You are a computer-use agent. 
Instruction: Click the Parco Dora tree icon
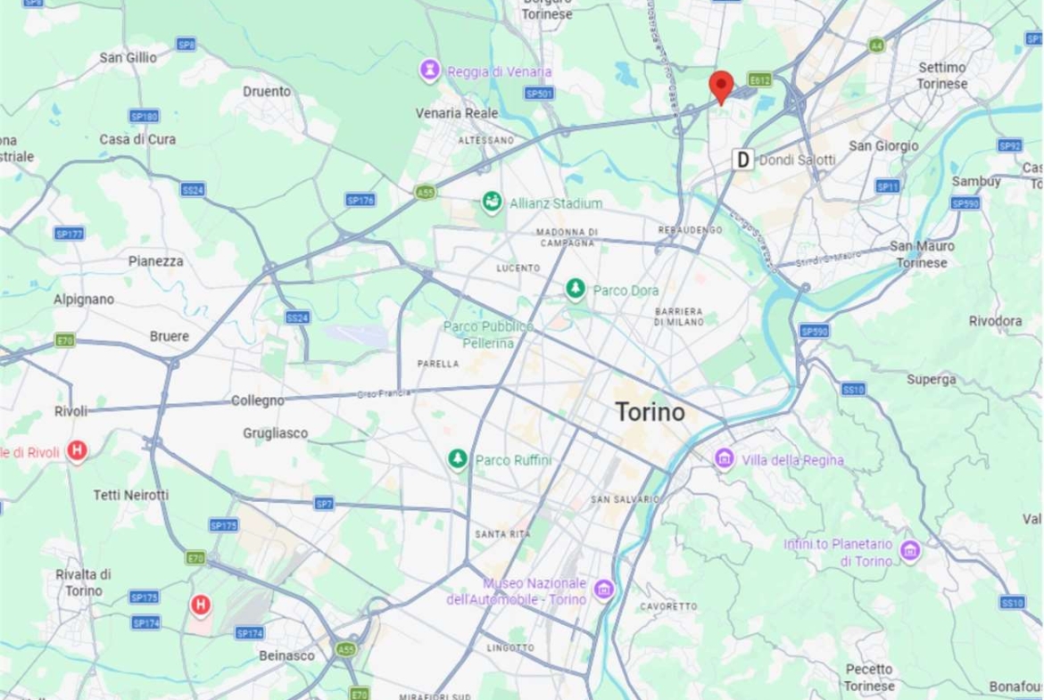click(x=576, y=289)
